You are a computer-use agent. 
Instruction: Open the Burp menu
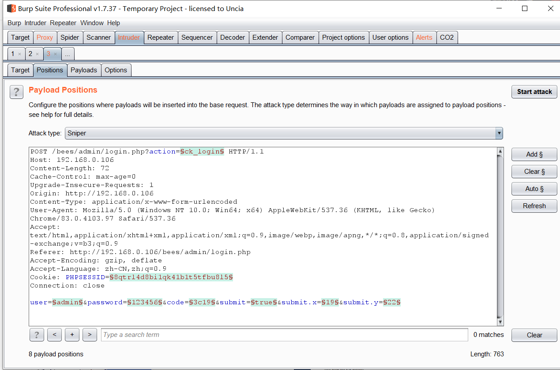tap(14, 23)
